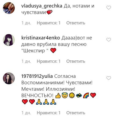Image resolution: width=115 pixels, height=117 pixels.
Task: Open kristinaxar4enko's avatar
Action: (x=9, y=40)
